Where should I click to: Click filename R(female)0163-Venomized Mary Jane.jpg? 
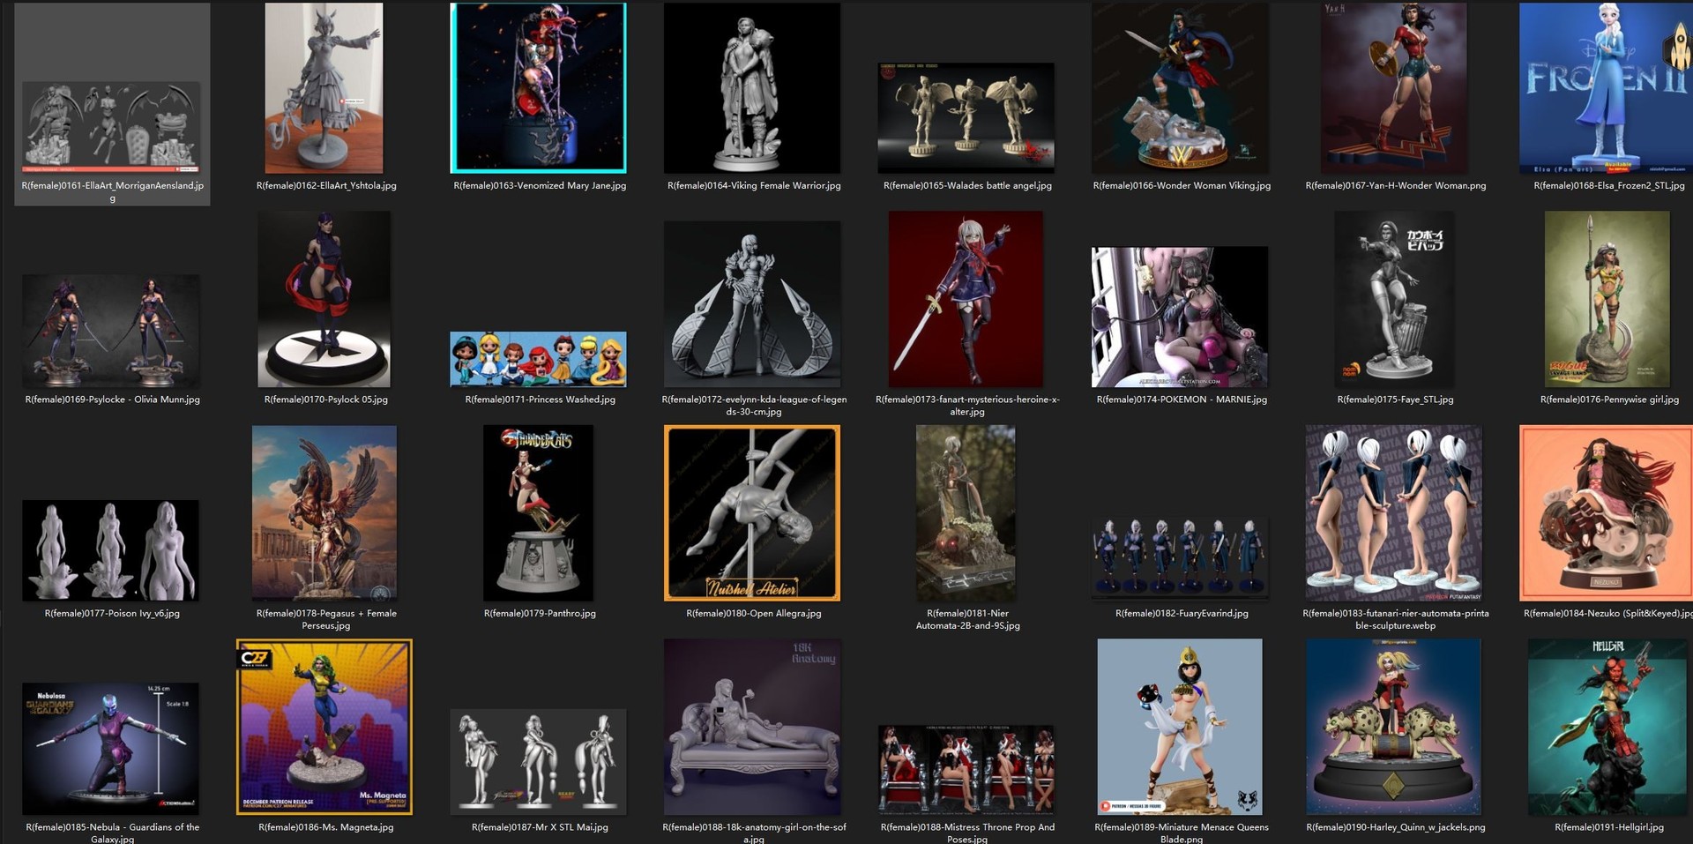tap(540, 186)
